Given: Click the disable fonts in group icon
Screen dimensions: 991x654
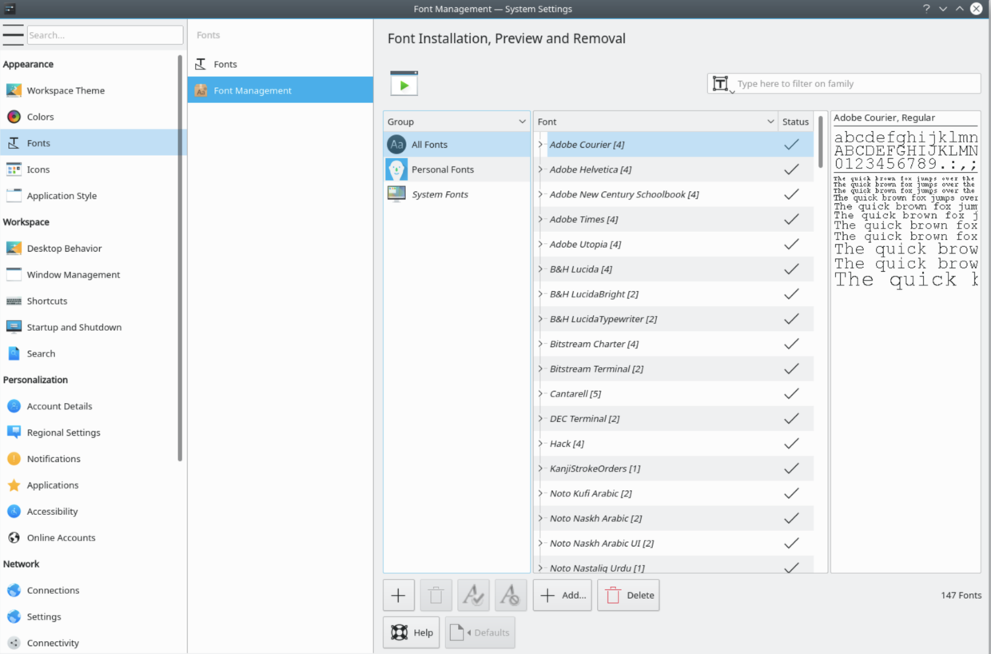Looking at the screenshot, I should coord(511,596).
